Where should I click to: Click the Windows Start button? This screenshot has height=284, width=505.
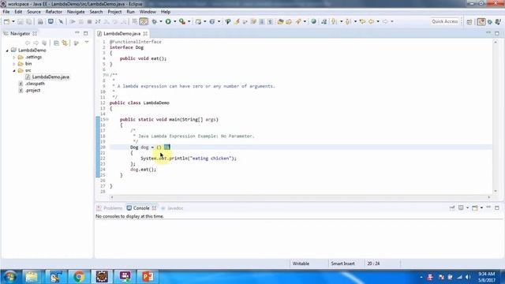coord(9,277)
